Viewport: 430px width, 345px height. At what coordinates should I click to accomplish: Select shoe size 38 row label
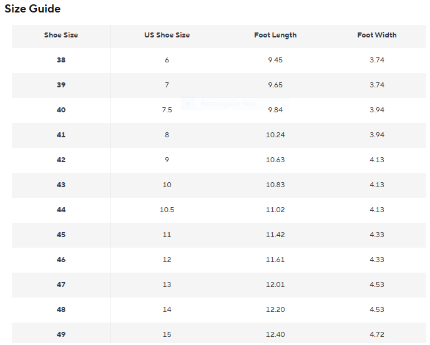[x=61, y=60]
